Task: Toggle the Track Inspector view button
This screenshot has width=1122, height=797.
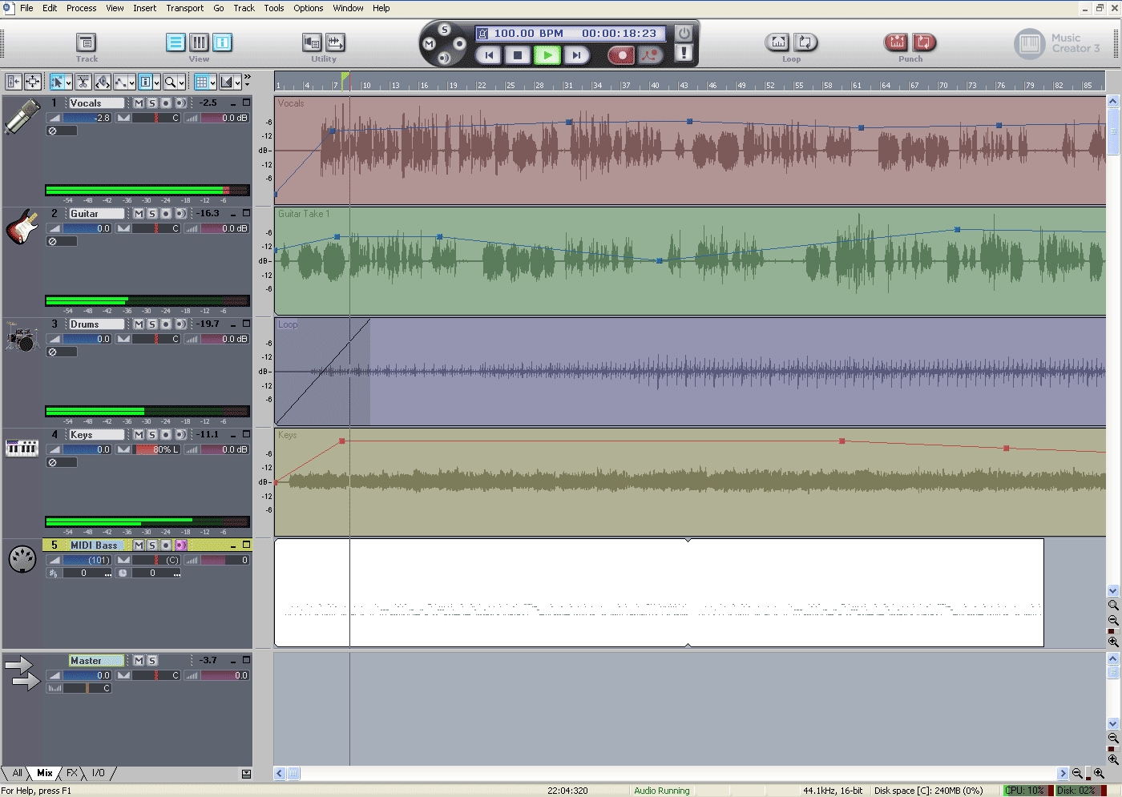Action: click(223, 42)
